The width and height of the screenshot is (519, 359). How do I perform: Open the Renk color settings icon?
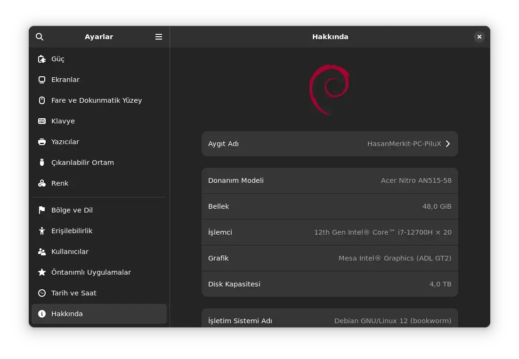(x=42, y=183)
